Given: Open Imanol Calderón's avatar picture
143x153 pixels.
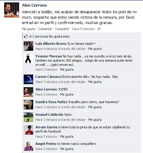Looking at the screenshot, I should coord(28,117).
